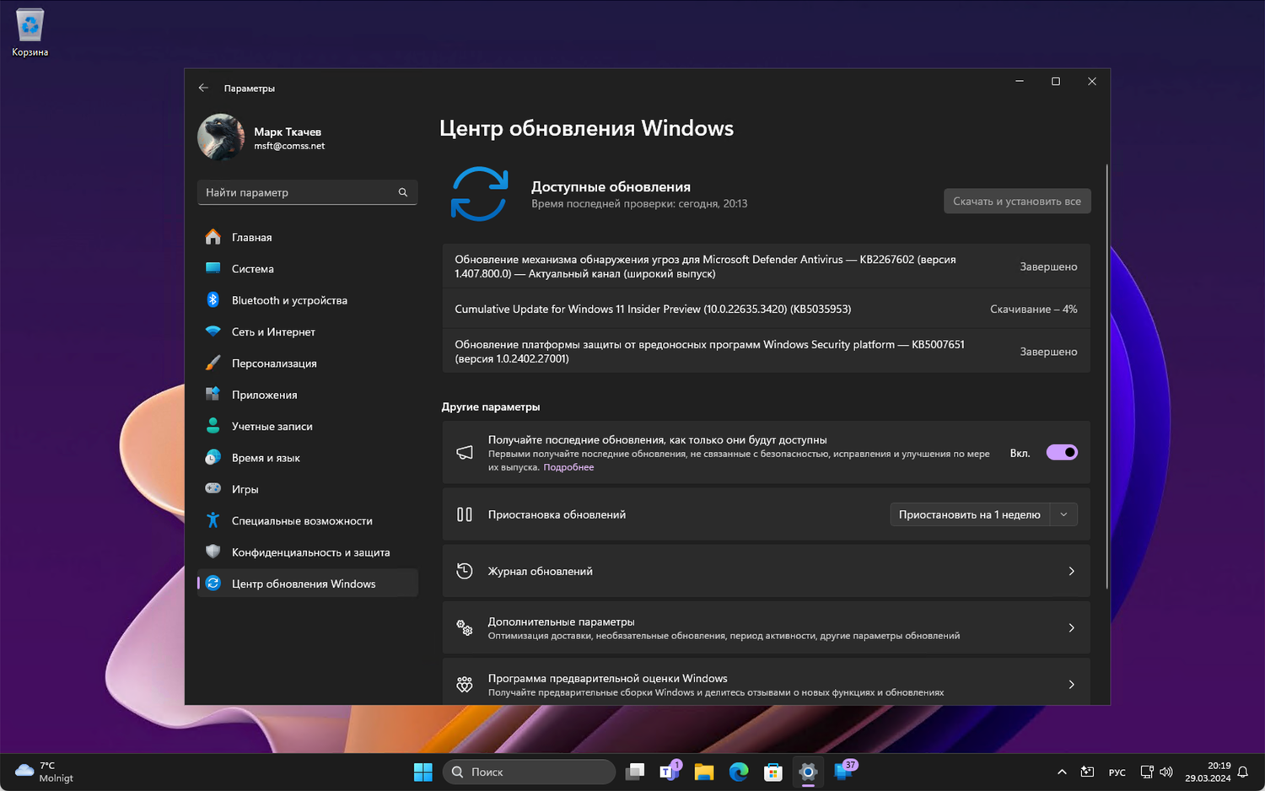Click the search magnifier icon in settings

pyautogui.click(x=403, y=192)
